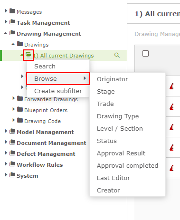The image size is (180, 220).
Task: Expand the Messages node
Action: click(6, 11)
